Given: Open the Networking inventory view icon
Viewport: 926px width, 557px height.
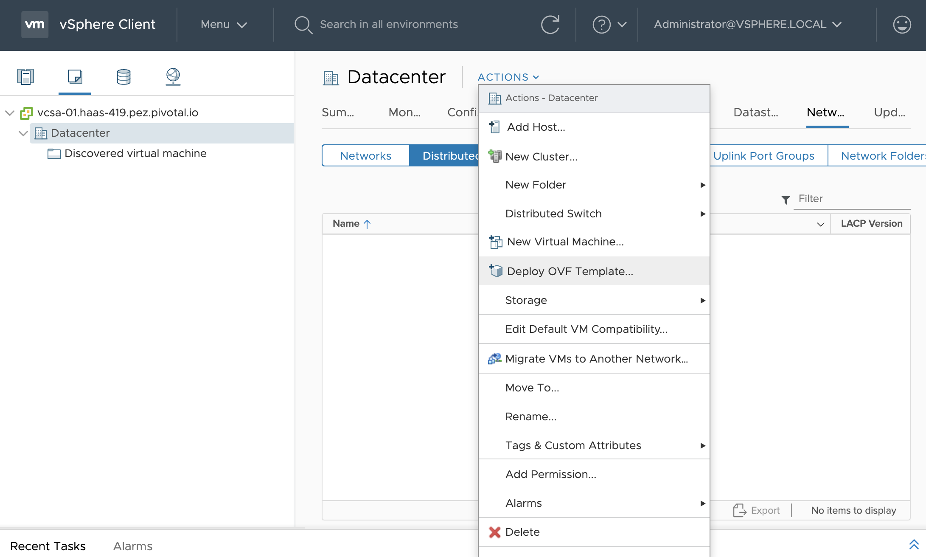Looking at the screenshot, I should coord(173,77).
